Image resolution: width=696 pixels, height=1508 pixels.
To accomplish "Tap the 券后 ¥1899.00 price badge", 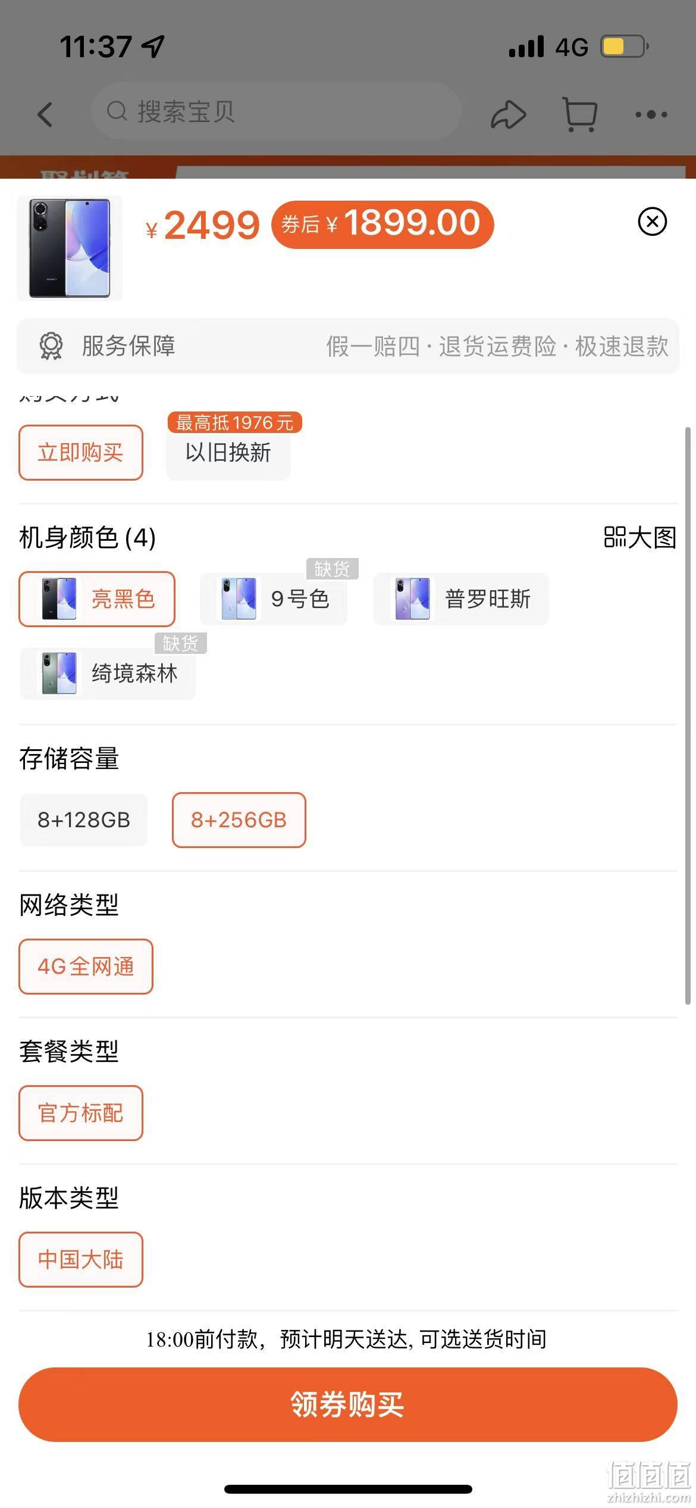I will [383, 224].
